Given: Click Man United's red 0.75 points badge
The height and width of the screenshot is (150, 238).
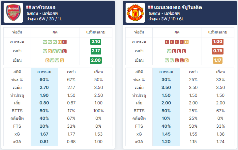Looking at the screenshot, I should (x=218, y=51).
